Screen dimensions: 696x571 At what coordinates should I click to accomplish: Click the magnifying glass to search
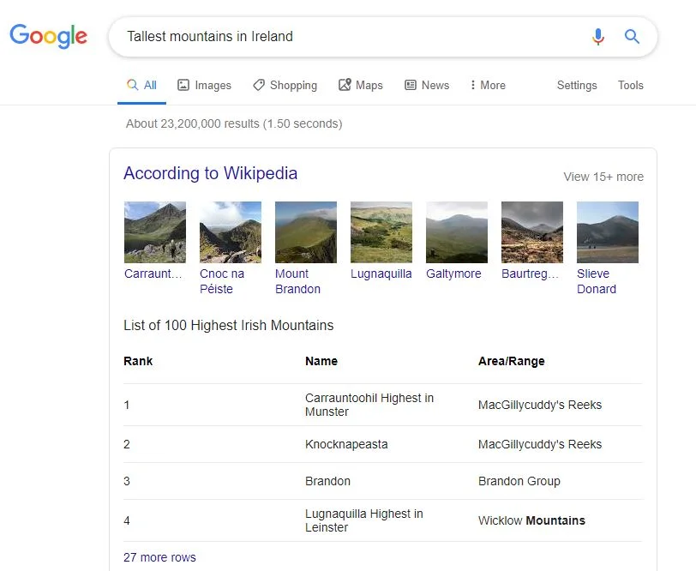coord(632,37)
